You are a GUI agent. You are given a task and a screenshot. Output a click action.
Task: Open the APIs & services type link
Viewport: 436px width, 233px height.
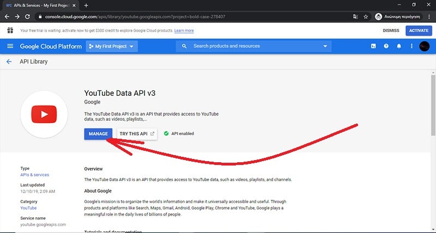(x=34, y=175)
